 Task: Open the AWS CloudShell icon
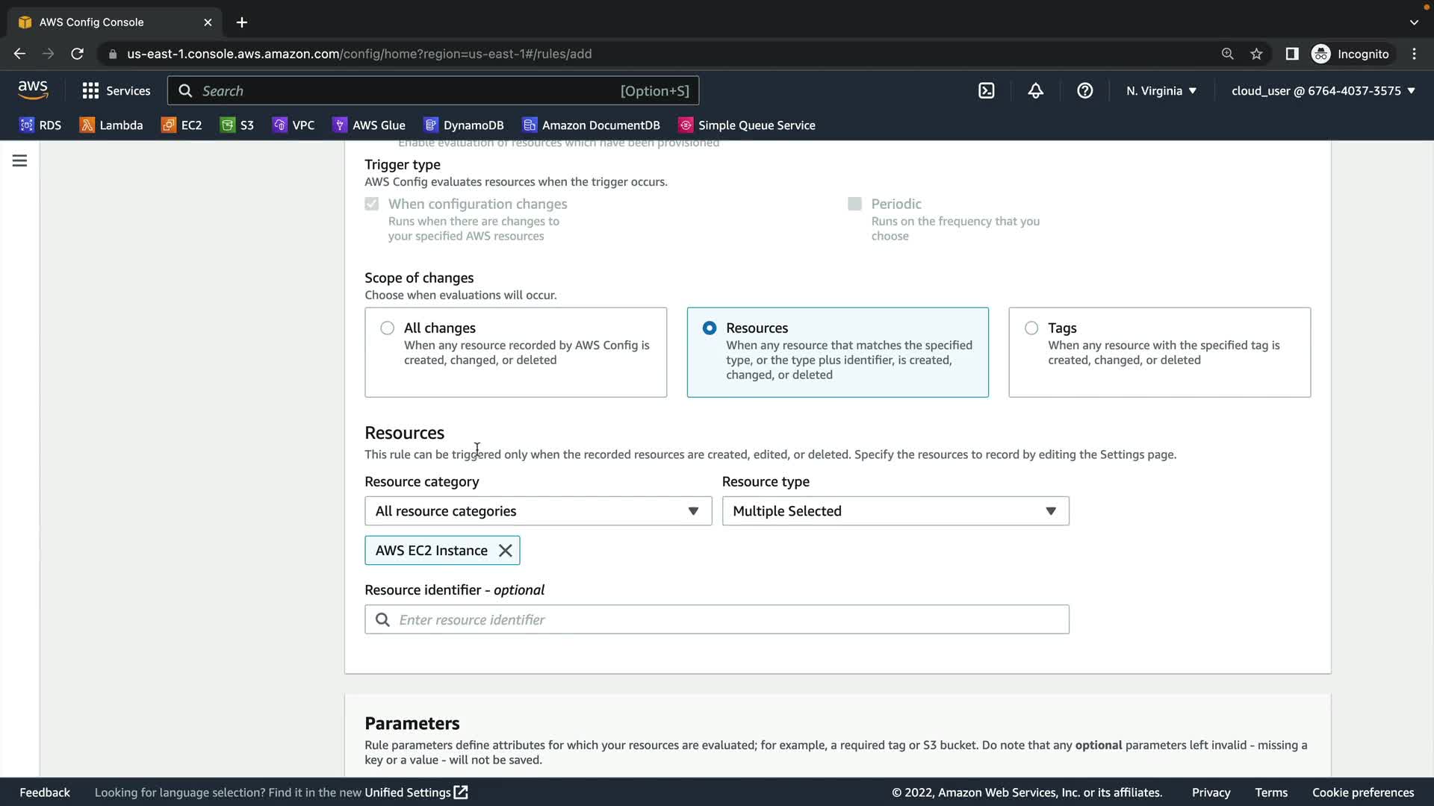point(986,90)
